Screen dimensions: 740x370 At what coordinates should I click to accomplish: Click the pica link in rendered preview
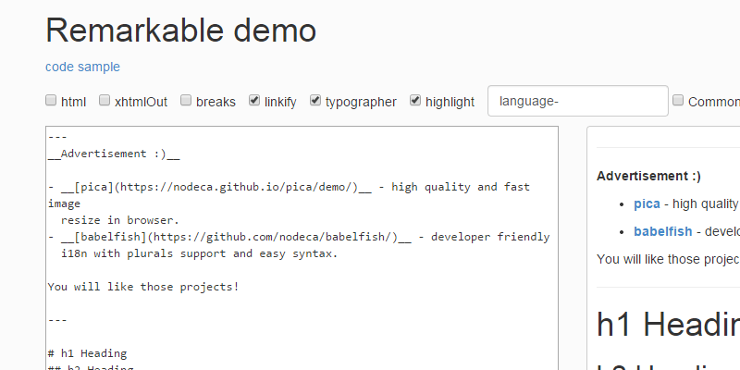coord(647,203)
